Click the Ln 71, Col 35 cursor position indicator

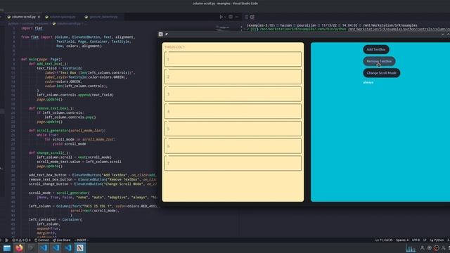384,240
